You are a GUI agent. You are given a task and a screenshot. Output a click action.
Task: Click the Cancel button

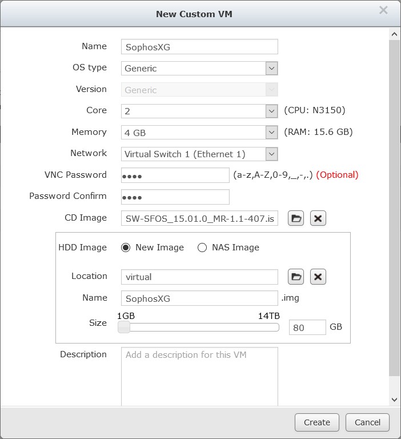[x=367, y=422]
